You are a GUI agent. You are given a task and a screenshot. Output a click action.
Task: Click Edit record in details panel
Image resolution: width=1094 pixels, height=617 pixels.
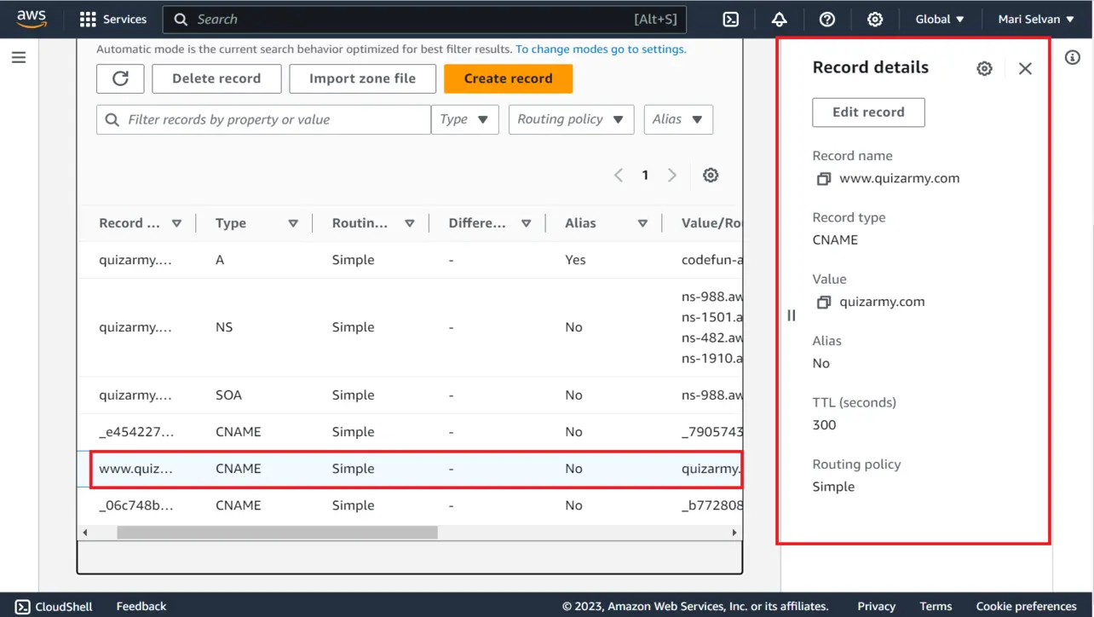click(868, 112)
